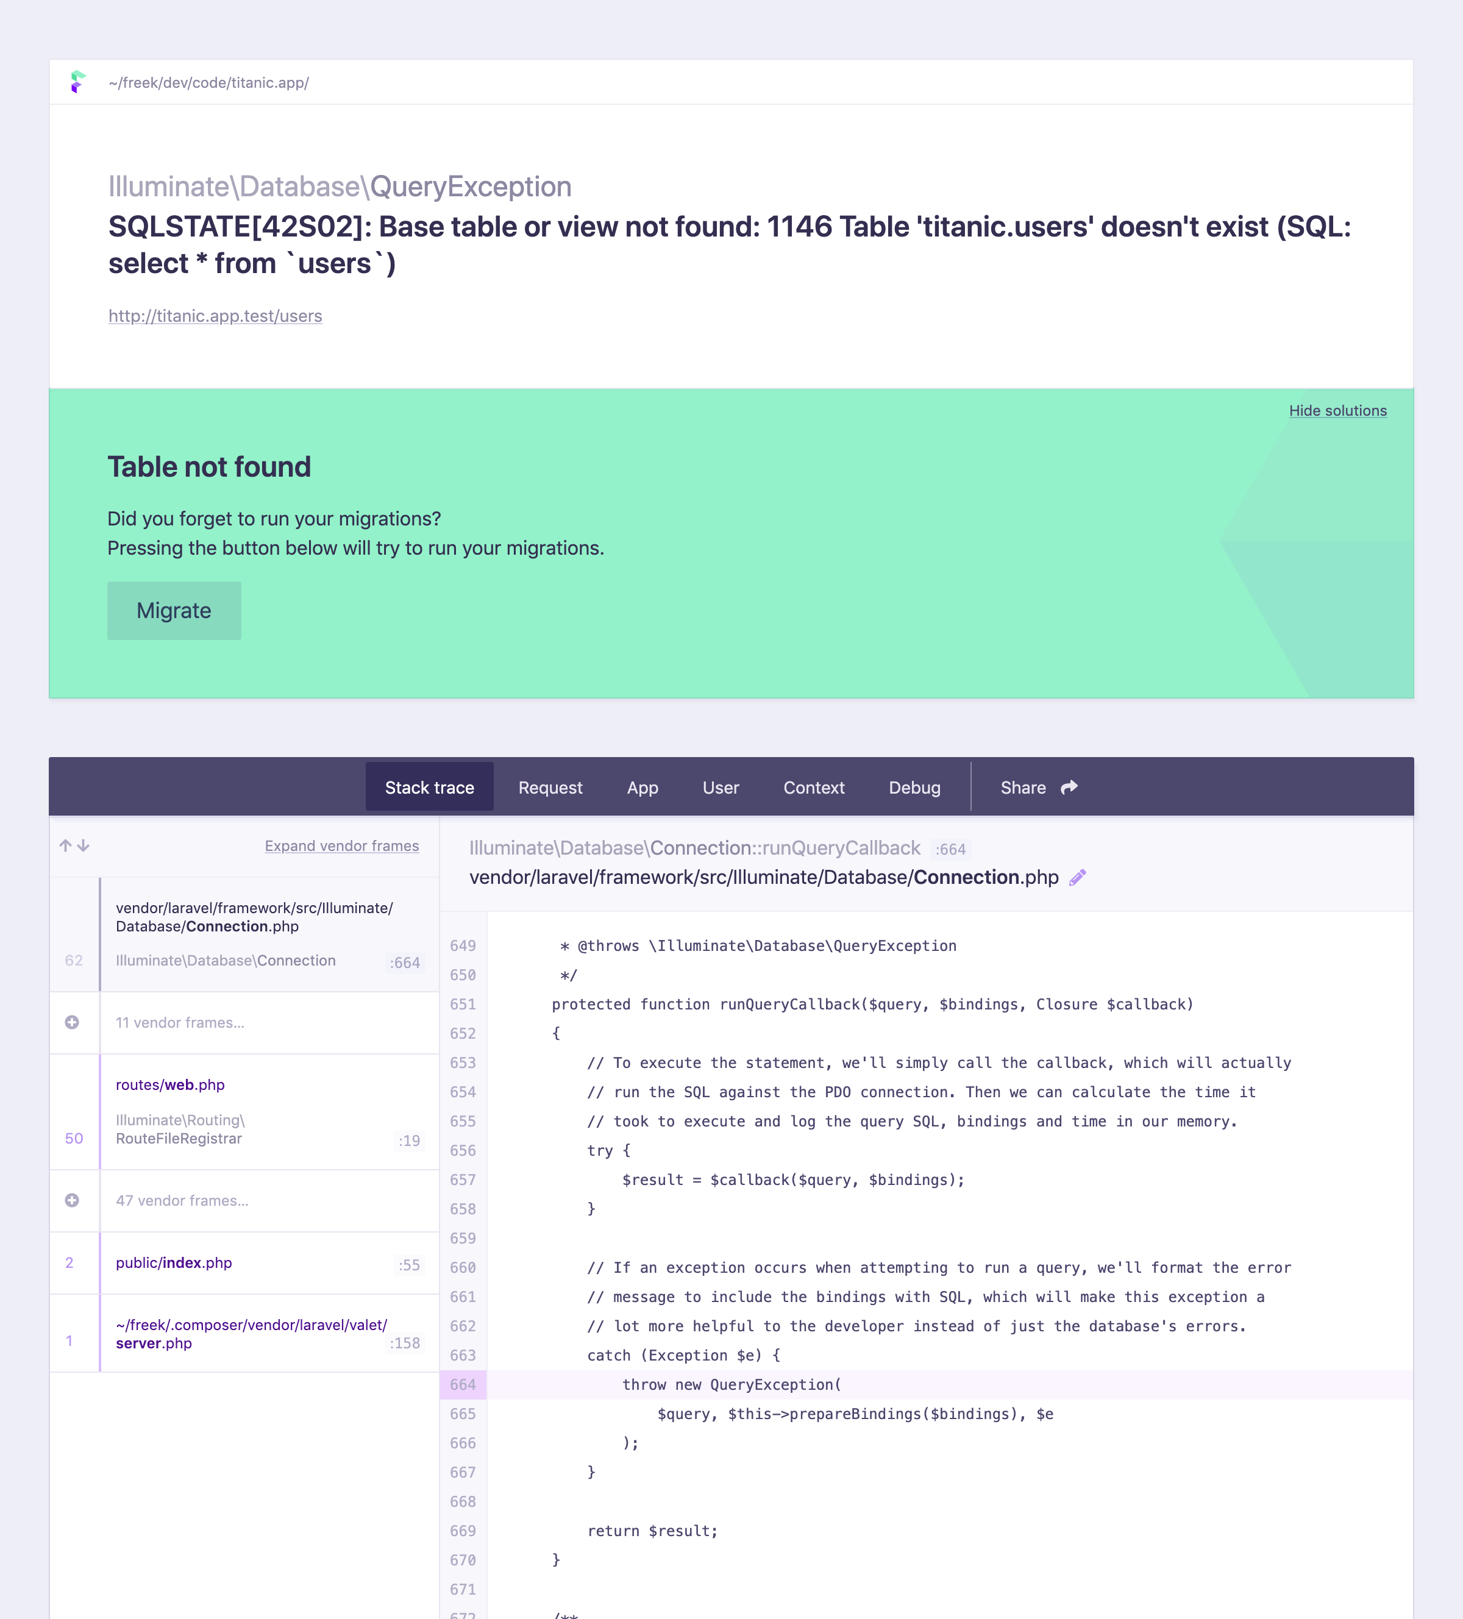This screenshot has height=1619, width=1463.
Task: Click the plus icon beside frame 62
Action: [72, 1021]
